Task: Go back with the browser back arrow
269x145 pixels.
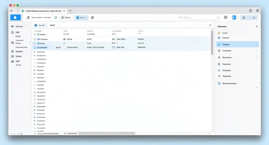Action: click(x=12, y=11)
